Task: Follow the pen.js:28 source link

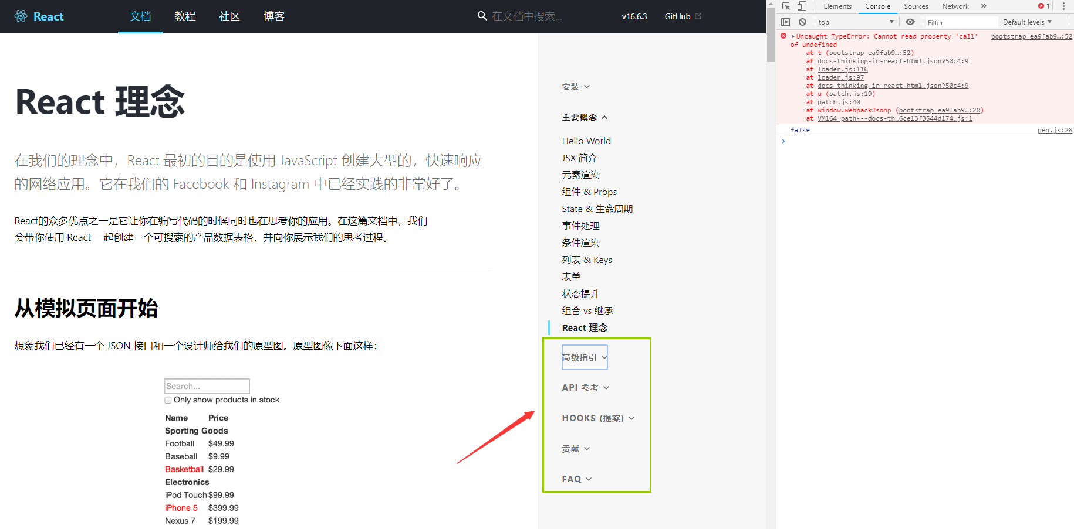Action: [1055, 129]
